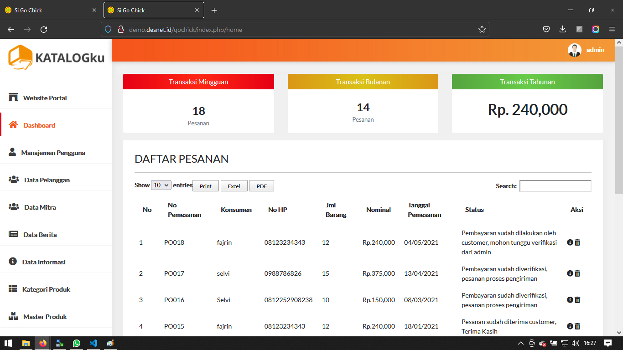Screen dimensions: 623x350
Task: Sort the table by the Nominal column header
Action: tap(378, 210)
